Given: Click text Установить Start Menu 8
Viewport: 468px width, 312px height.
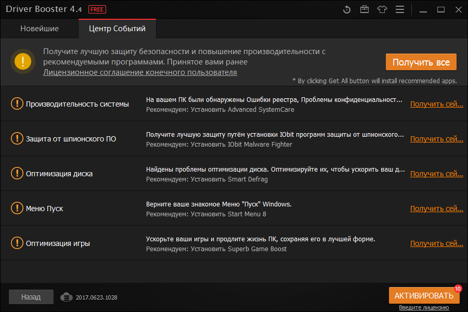Looking at the screenshot, I should pyautogui.click(x=228, y=214).
